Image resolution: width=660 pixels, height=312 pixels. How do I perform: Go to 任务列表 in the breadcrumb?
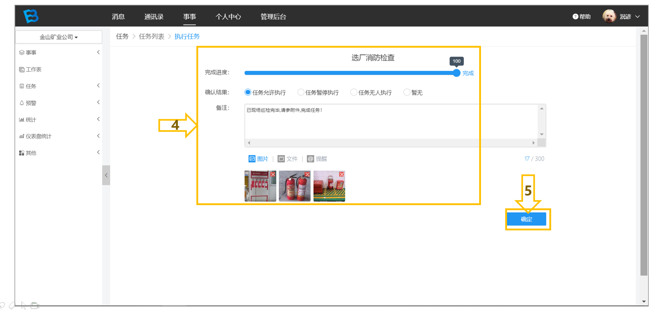pos(152,36)
